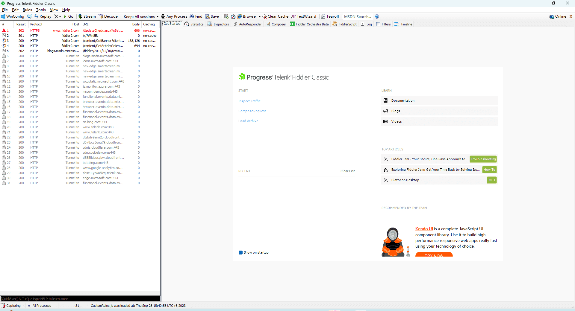Click Tearoff to detach the panel

[x=330, y=16]
